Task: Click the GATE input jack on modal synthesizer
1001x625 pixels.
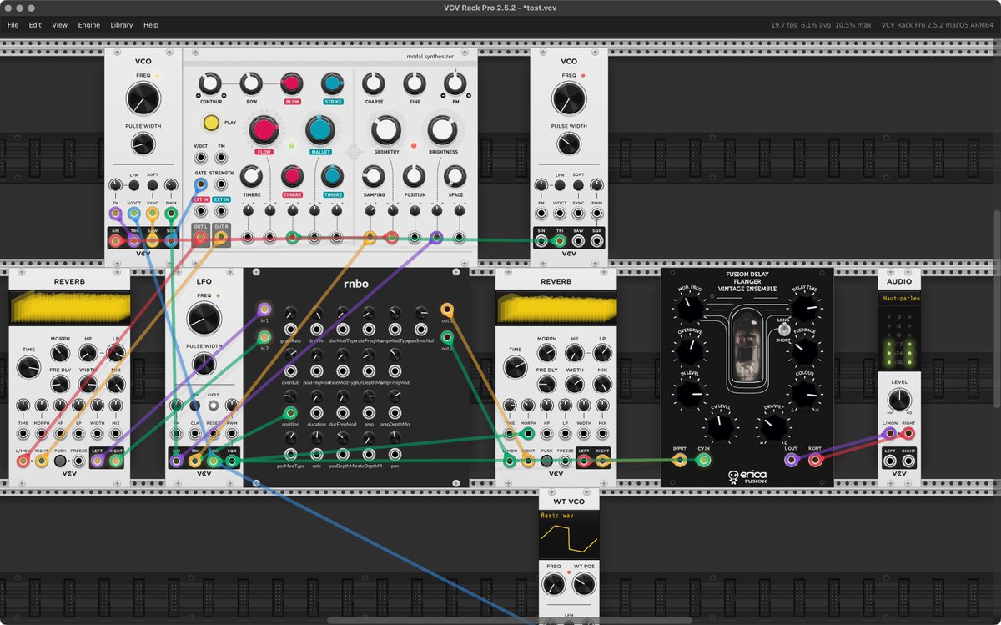Action: pyautogui.click(x=201, y=184)
